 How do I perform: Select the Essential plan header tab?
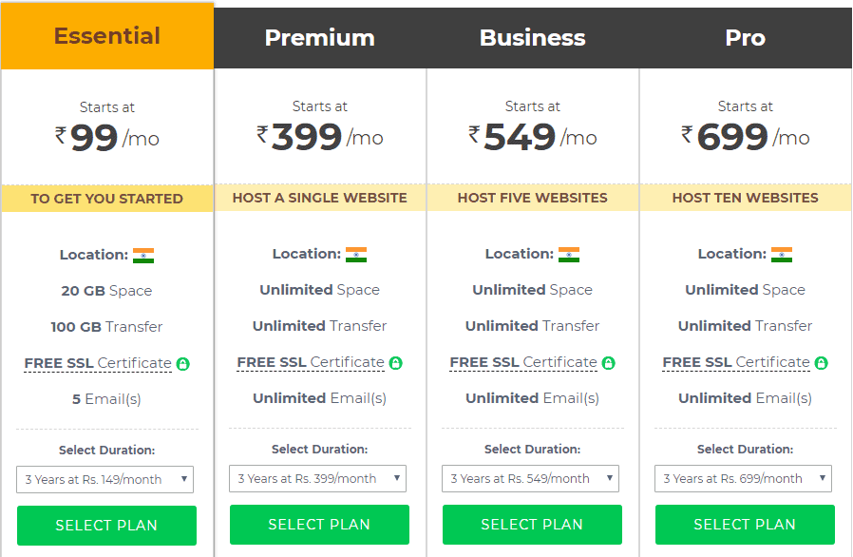point(107,34)
